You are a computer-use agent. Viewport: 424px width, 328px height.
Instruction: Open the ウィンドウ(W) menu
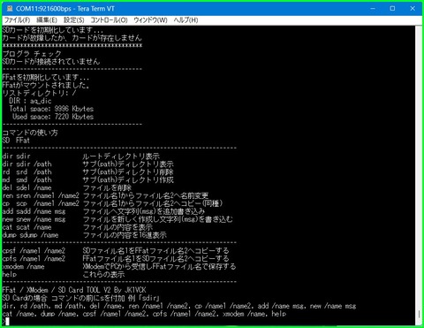pyautogui.click(x=150, y=20)
